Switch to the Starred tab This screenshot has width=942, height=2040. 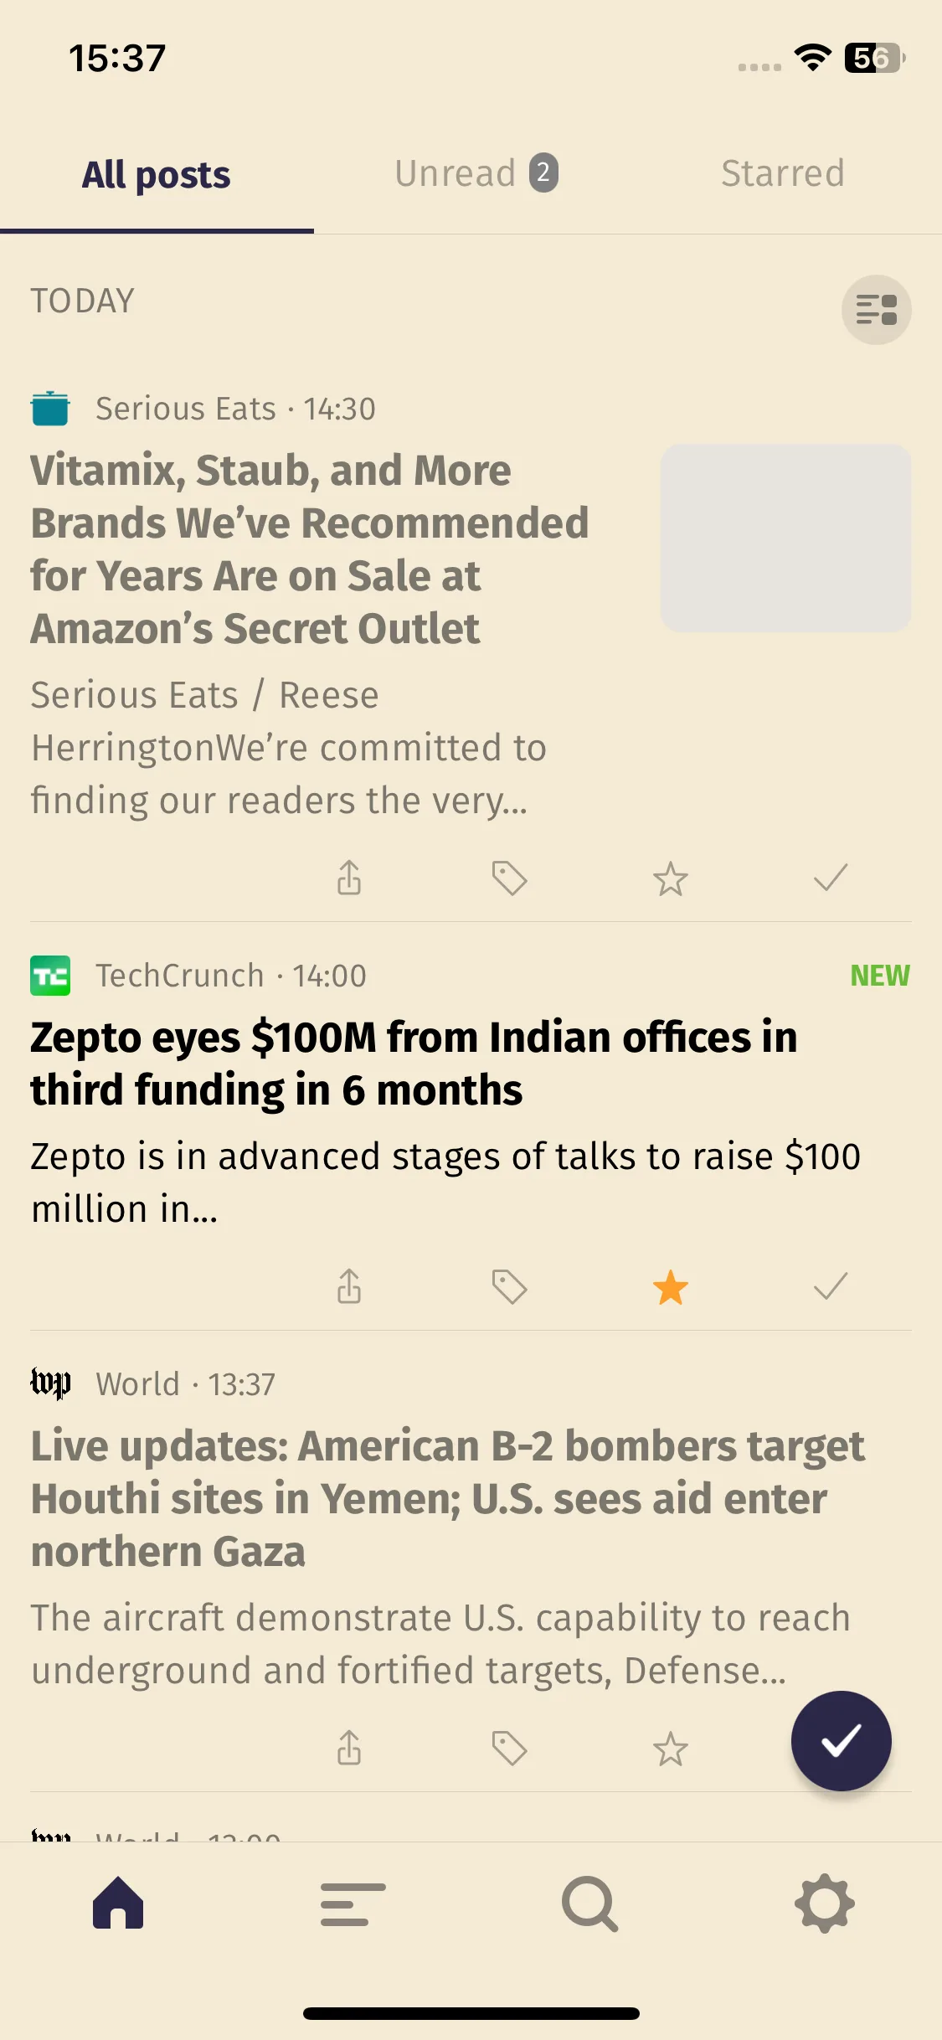pyautogui.click(x=783, y=173)
